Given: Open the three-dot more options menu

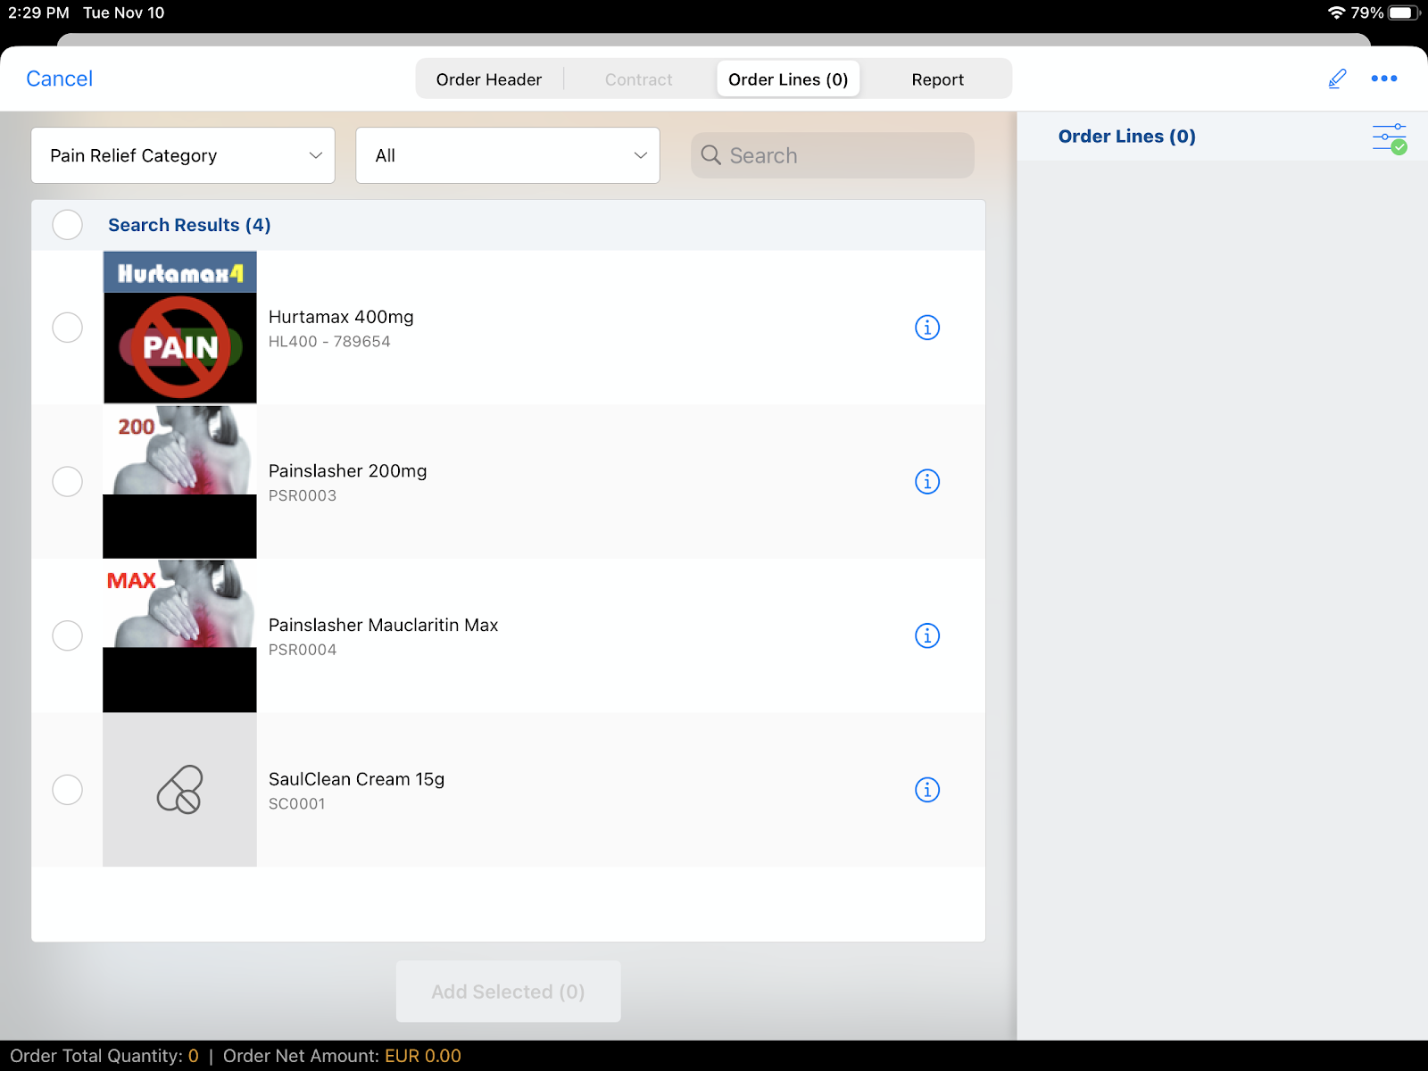Looking at the screenshot, I should tap(1383, 79).
